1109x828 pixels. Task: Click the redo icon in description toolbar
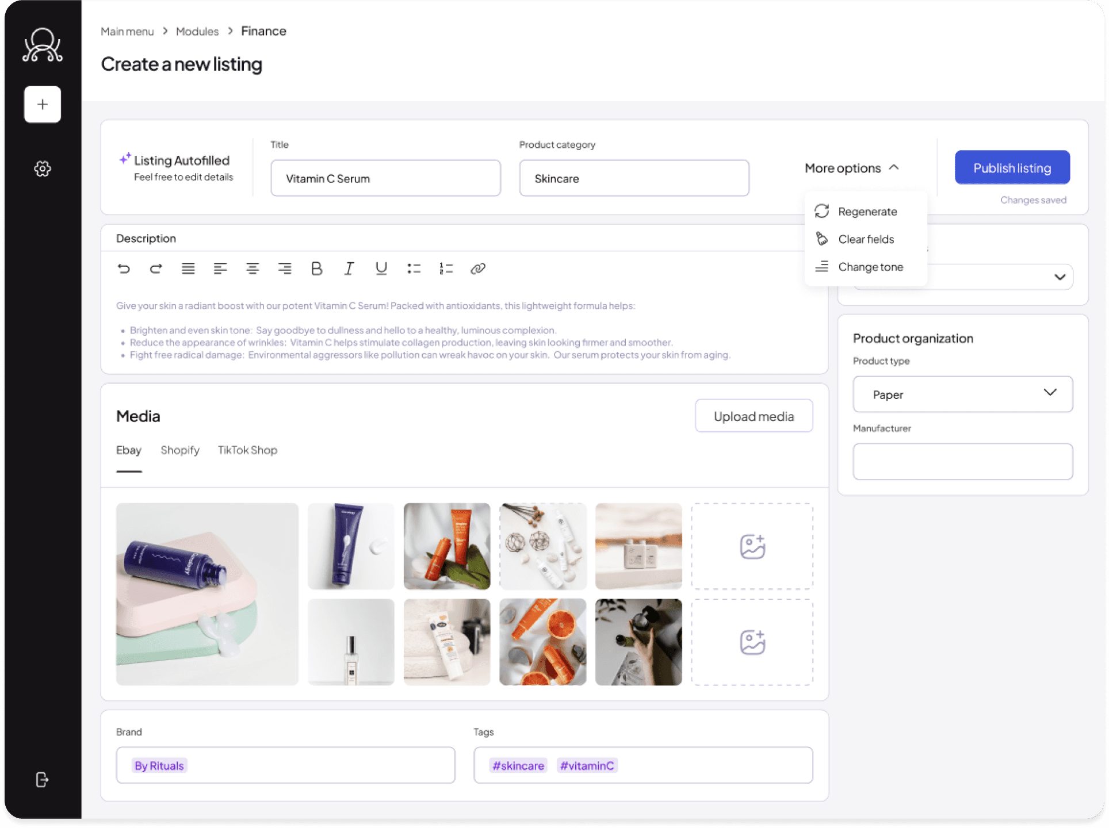point(156,269)
